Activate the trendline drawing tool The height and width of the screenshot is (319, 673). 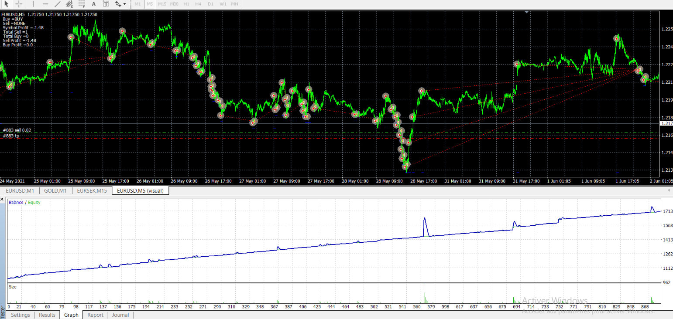click(x=57, y=4)
